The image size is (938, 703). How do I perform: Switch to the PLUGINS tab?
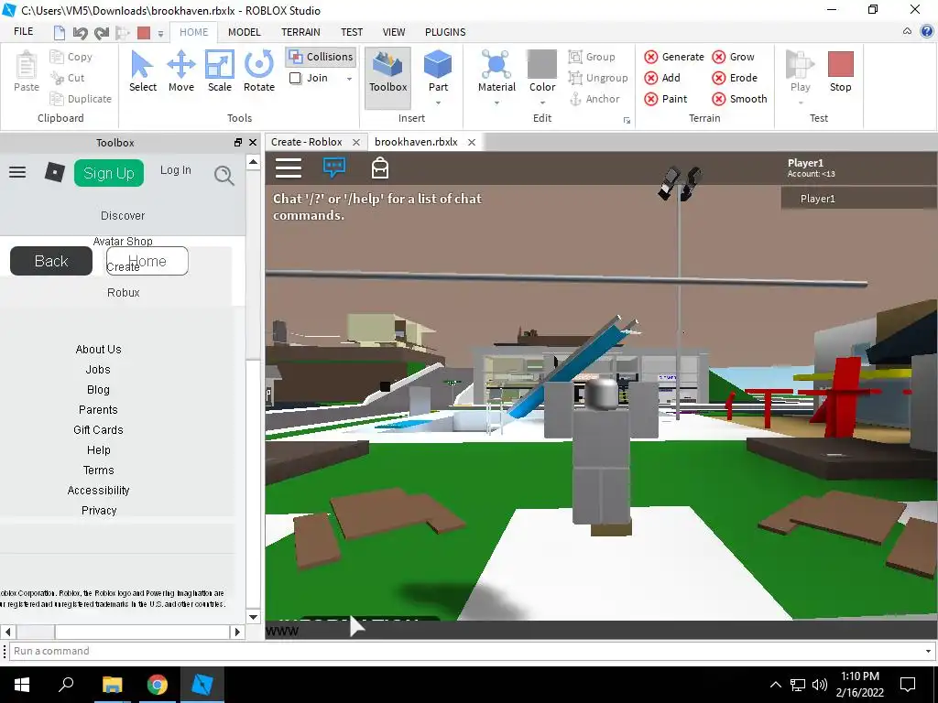pyautogui.click(x=445, y=32)
